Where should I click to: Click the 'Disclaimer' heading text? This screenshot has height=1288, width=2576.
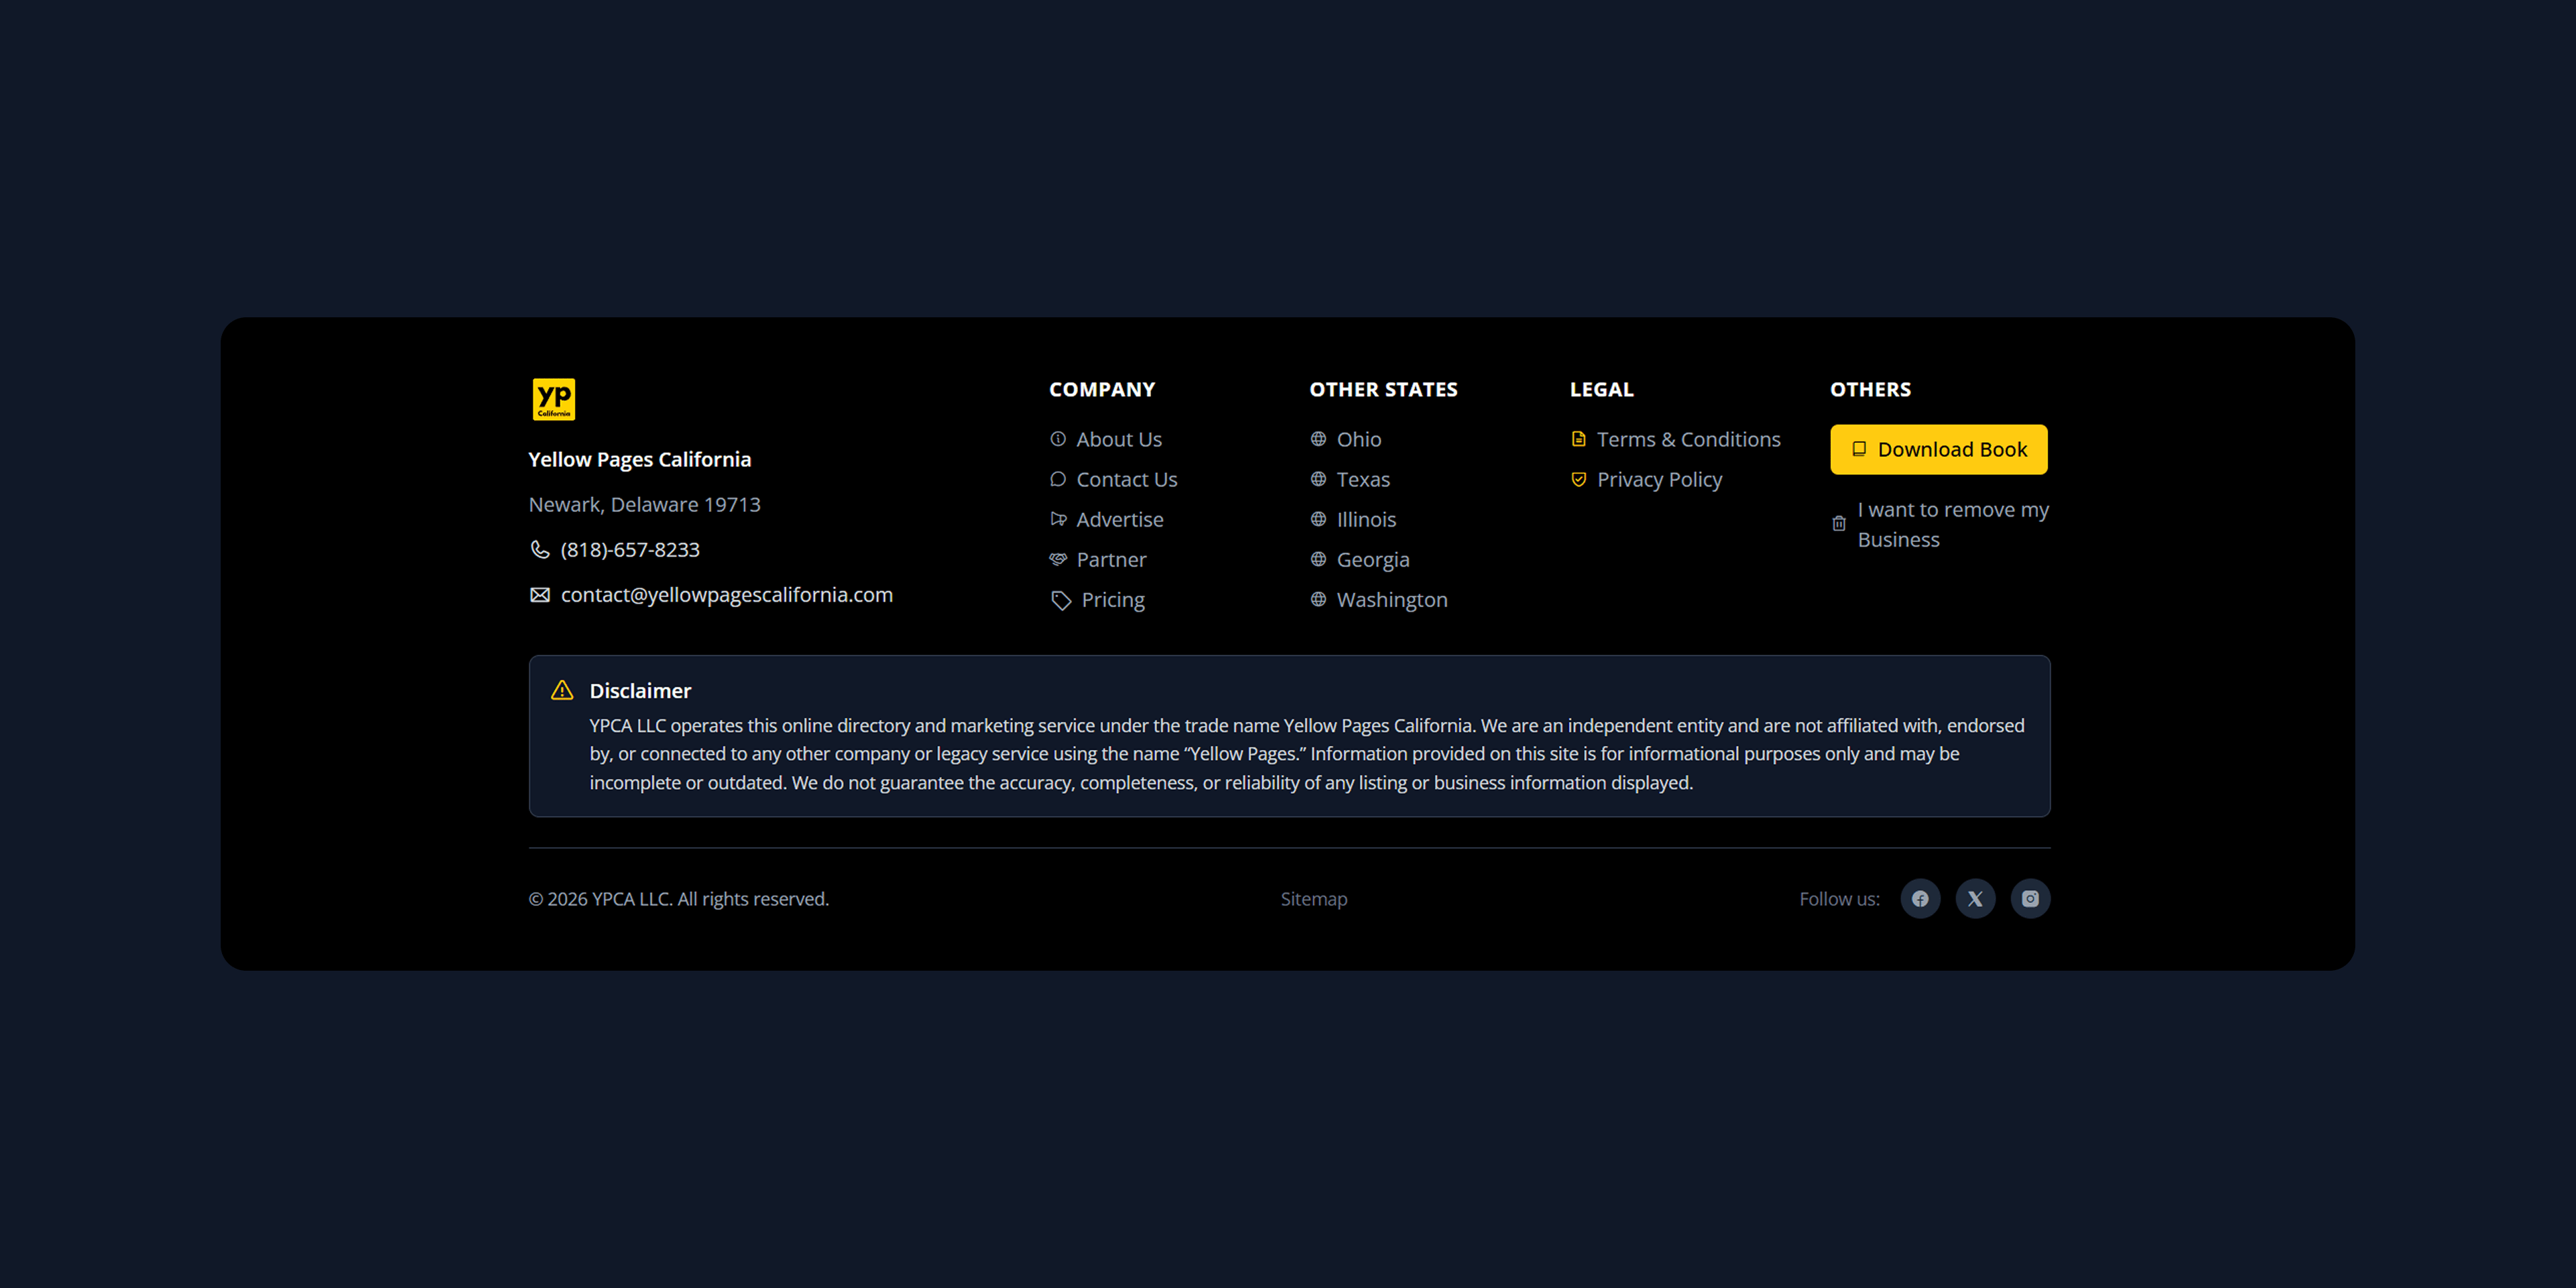pyautogui.click(x=640, y=690)
